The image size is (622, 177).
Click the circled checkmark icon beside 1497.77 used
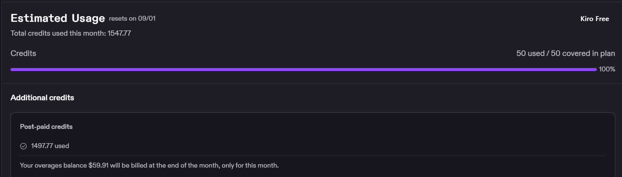(23, 146)
